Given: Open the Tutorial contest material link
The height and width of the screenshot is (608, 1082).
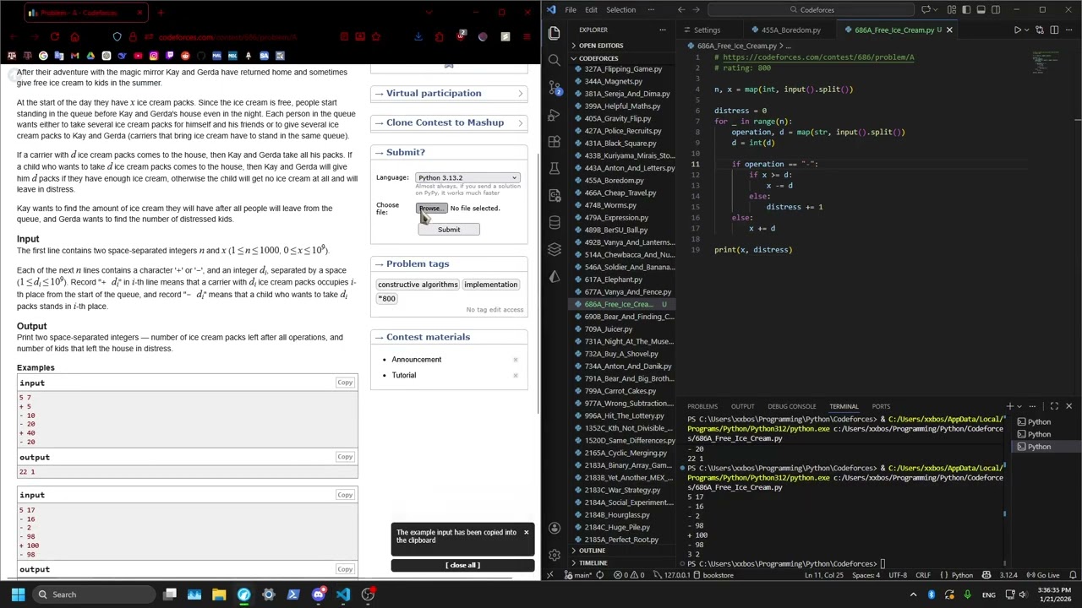Looking at the screenshot, I should click(404, 376).
